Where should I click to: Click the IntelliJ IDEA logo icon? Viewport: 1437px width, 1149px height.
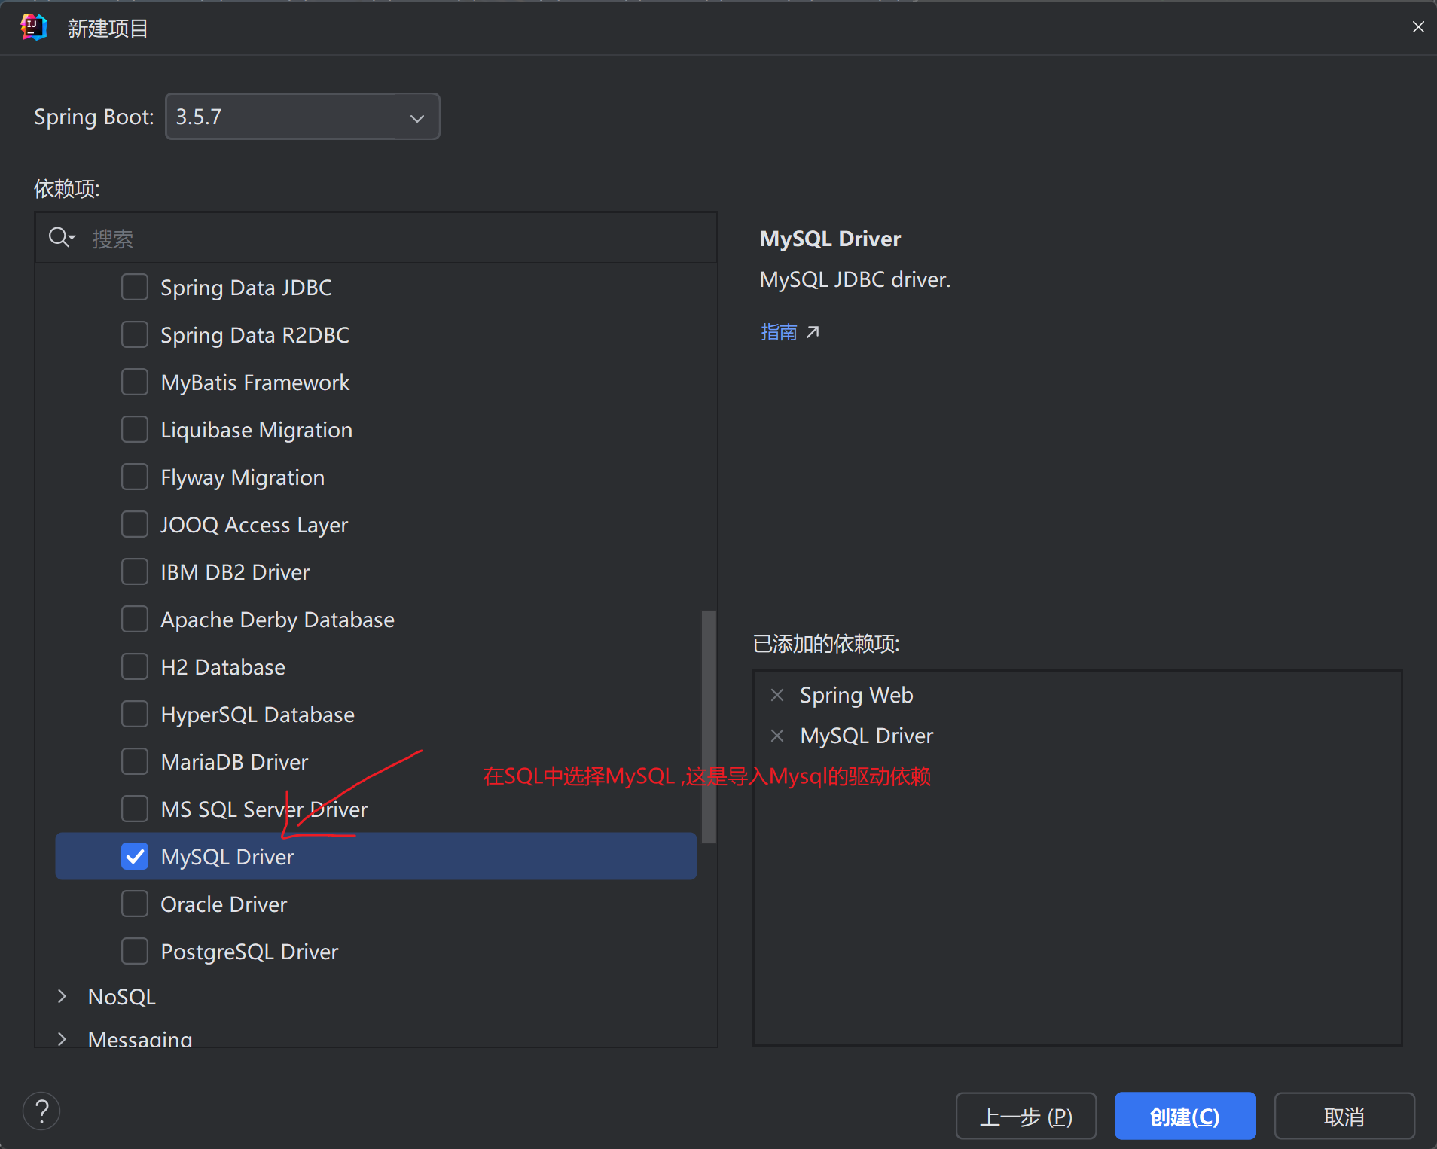coord(34,28)
